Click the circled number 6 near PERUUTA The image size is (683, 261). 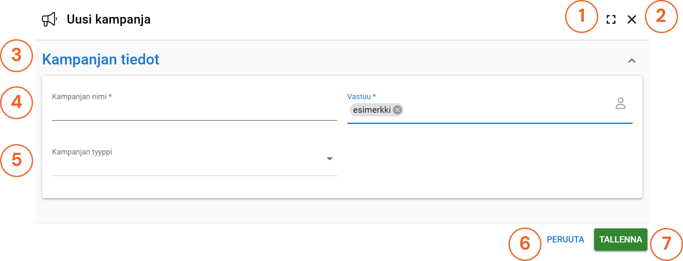(x=525, y=244)
